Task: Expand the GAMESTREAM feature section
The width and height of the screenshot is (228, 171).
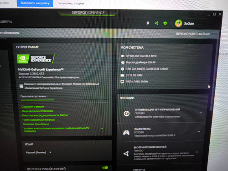Action: (x=199, y=131)
